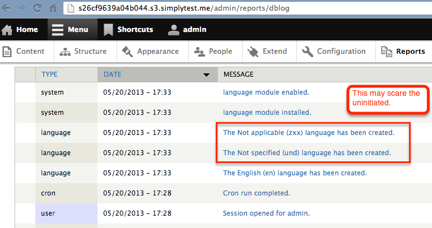This screenshot has height=228, width=432.
Task: Click the 'user' type cell
Action: (x=48, y=213)
